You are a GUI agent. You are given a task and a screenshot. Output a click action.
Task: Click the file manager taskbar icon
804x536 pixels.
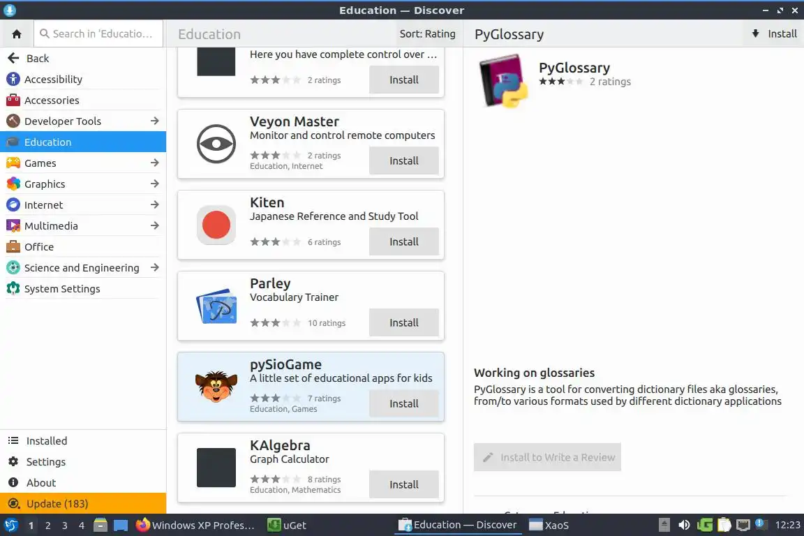100,526
